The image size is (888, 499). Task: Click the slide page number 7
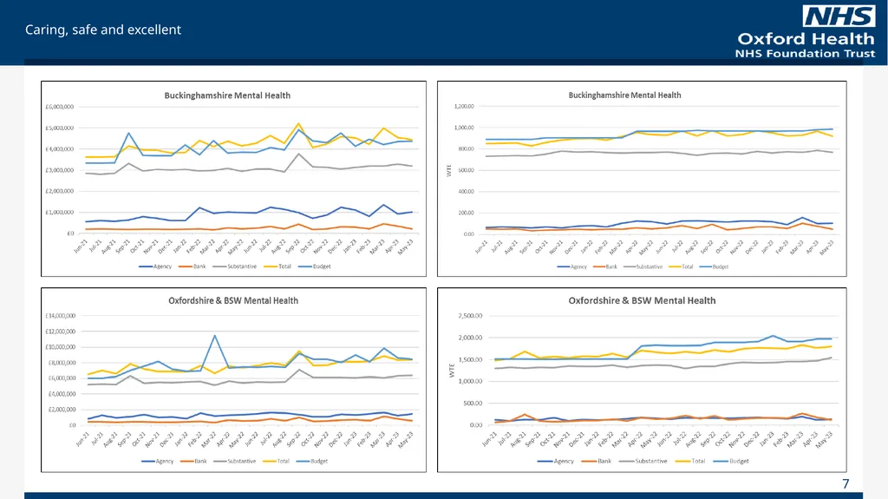click(x=846, y=483)
